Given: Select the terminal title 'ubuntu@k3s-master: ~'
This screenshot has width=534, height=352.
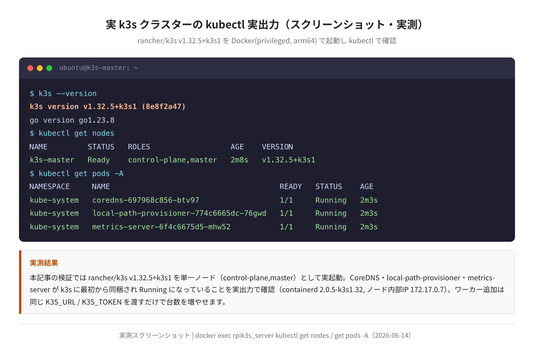Looking at the screenshot, I should (99, 68).
